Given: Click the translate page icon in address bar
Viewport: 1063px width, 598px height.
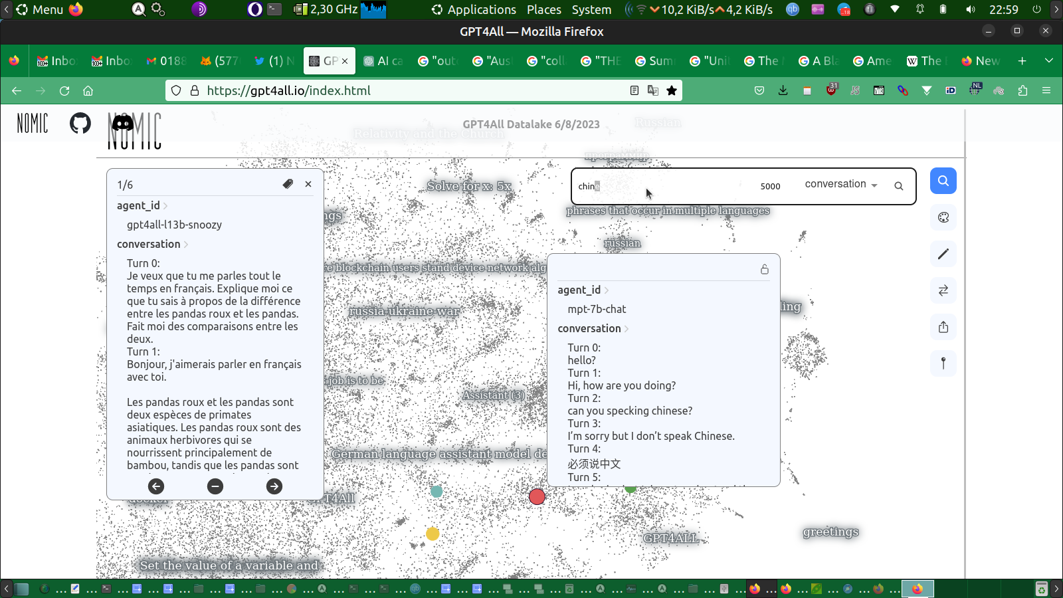Looking at the screenshot, I should click(x=653, y=90).
